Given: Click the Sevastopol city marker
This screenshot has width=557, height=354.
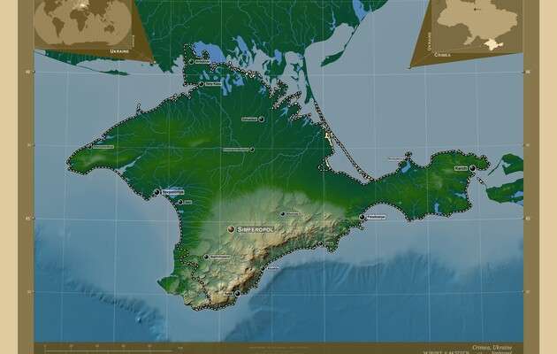Looking at the screenshot, I should tap(156, 191).
